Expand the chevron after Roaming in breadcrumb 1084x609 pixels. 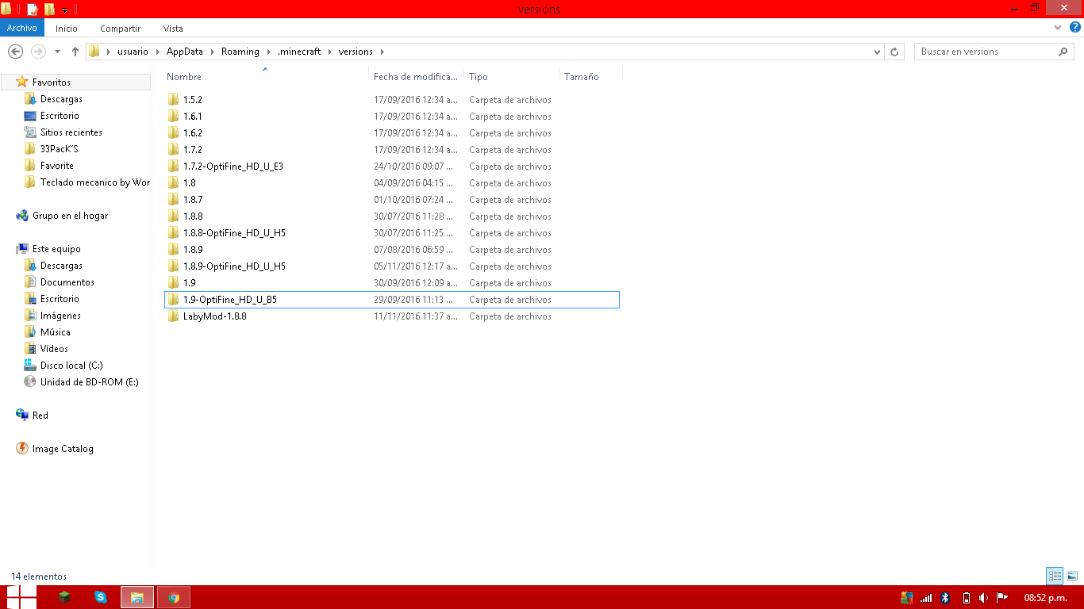(268, 52)
